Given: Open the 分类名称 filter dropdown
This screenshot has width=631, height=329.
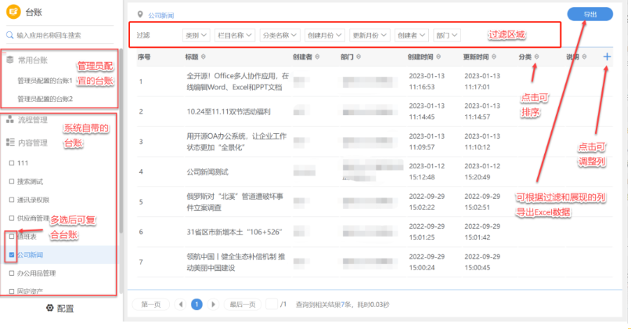Looking at the screenshot, I should (279, 35).
